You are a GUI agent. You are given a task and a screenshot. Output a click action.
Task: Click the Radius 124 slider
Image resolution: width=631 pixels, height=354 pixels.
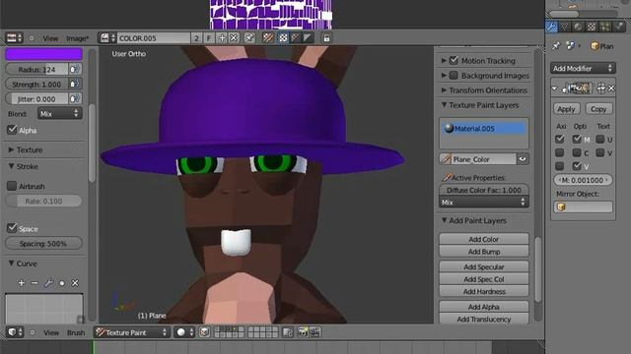coord(37,69)
